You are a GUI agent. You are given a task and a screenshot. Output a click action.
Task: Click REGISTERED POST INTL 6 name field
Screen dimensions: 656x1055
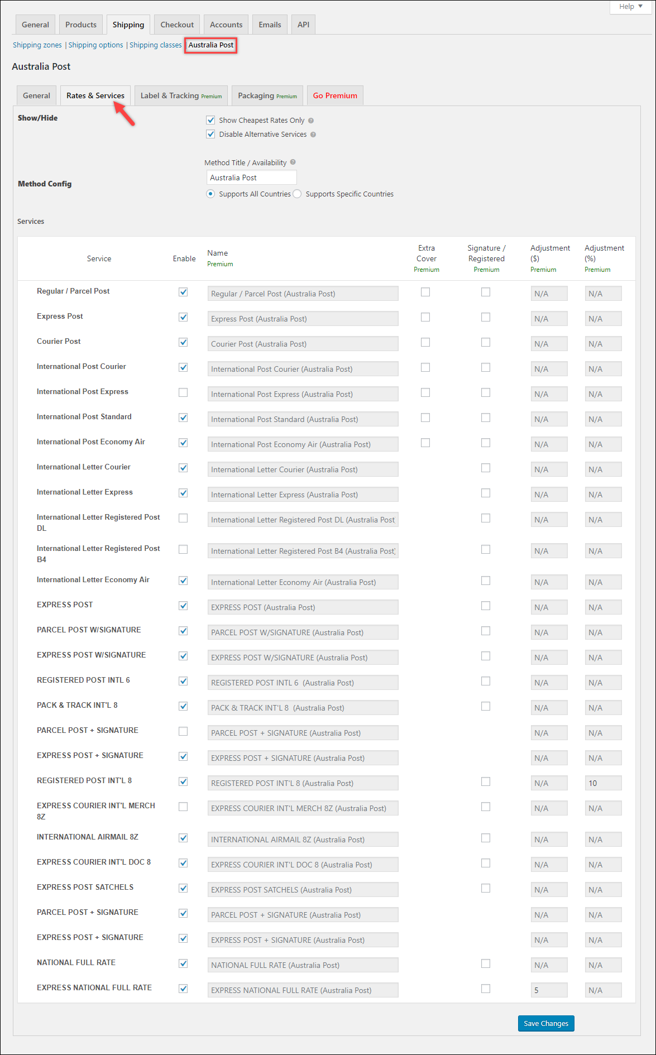[303, 683]
